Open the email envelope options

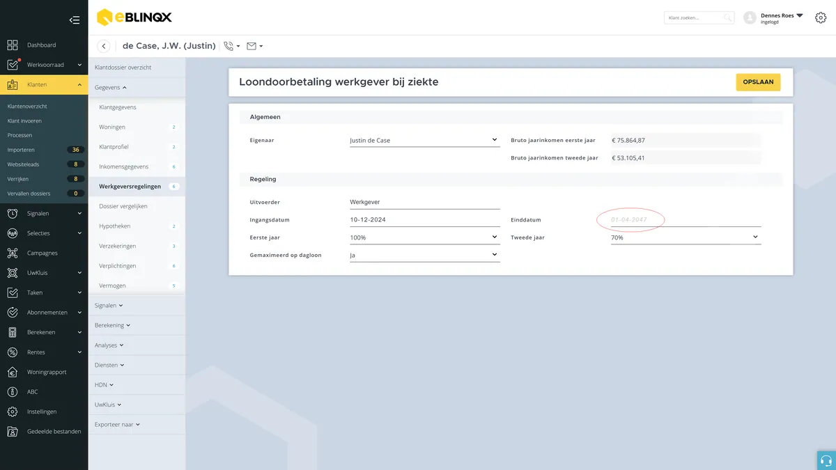pos(255,46)
